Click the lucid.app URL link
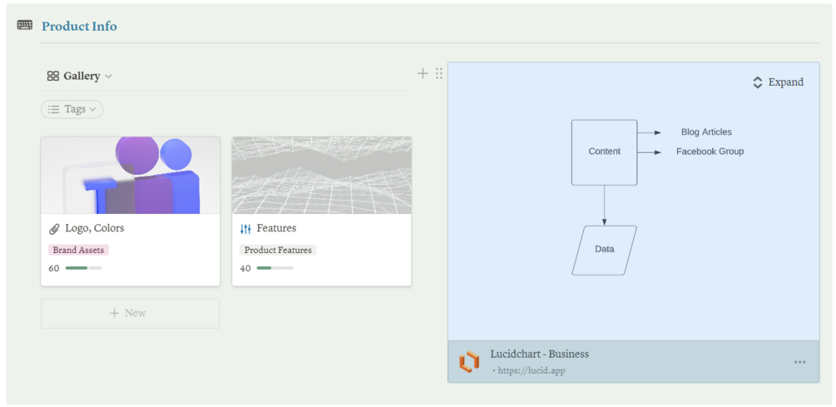The image size is (836, 407). (531, 370)
